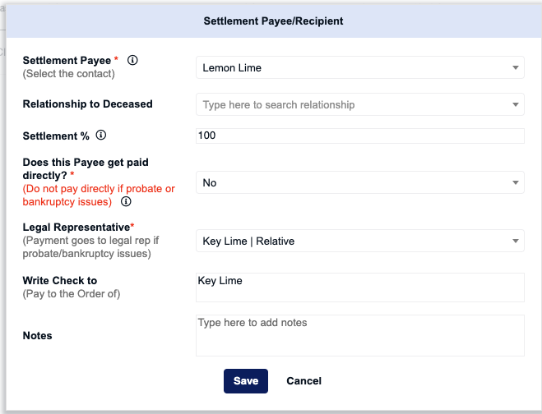The image size is (542, 414).
Task: Click the Pay to the Order of hint text
Action: [72, 294]
